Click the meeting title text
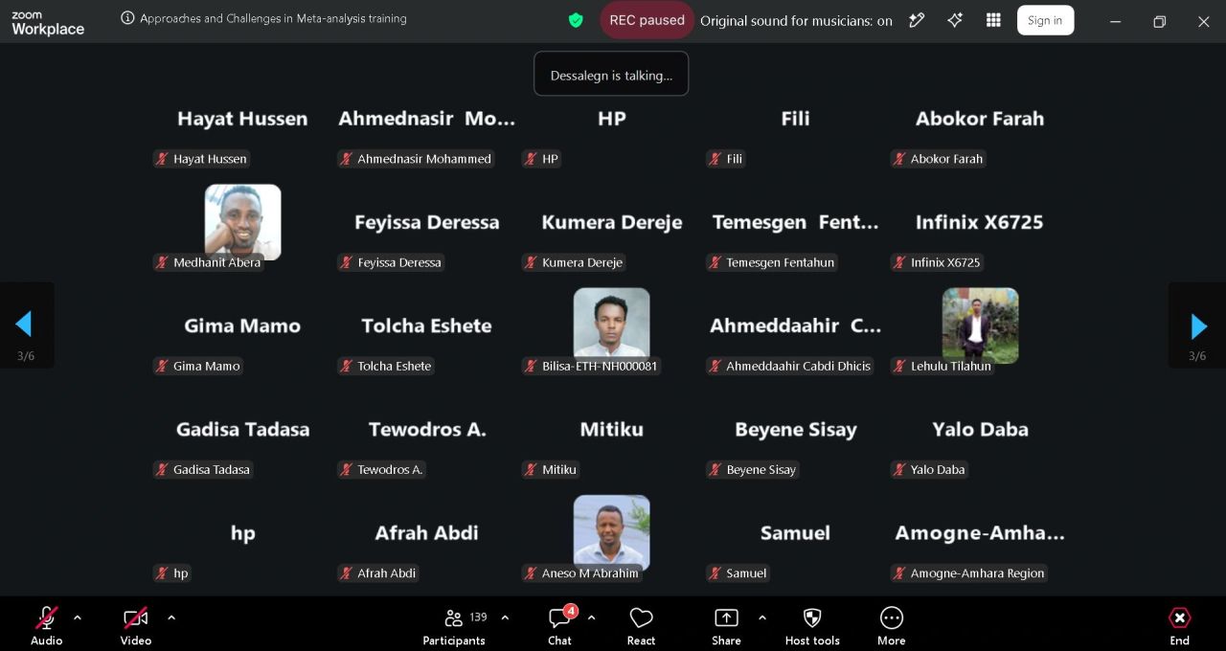Viewport: 1226px width, 651px height. point(273,18)
